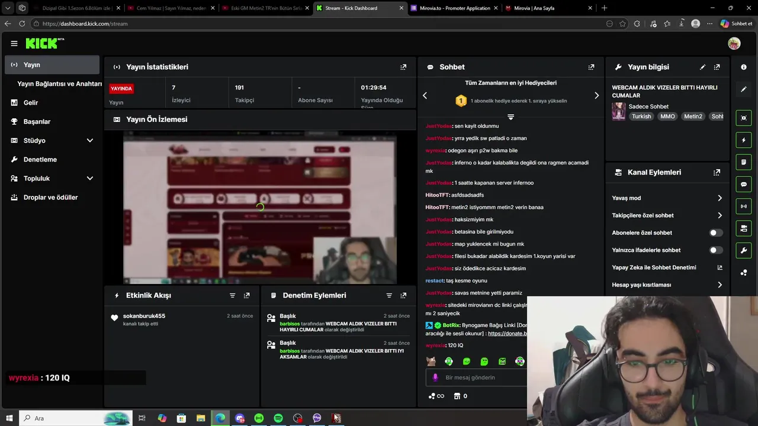Open Droplar ve ödüller sidebar item
This screenshot has height=426, width=758.
click(x=52, y=197)
